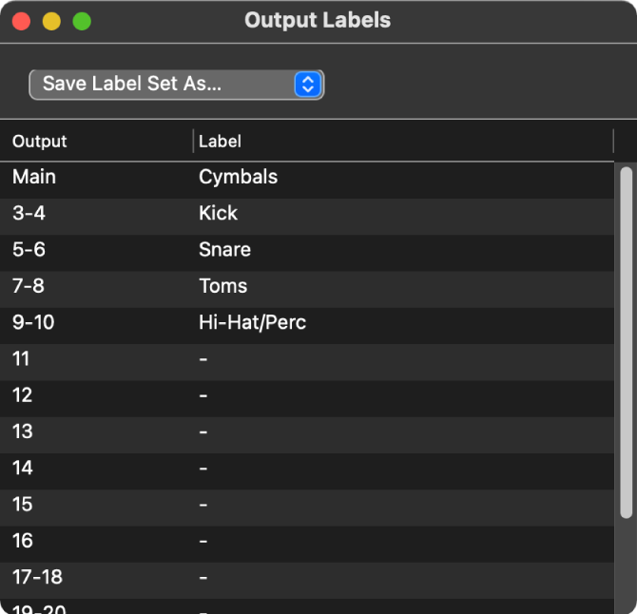This screenshot has height=614, width=637.
Task: Select the output 13 row
Action: pos(23,432)
